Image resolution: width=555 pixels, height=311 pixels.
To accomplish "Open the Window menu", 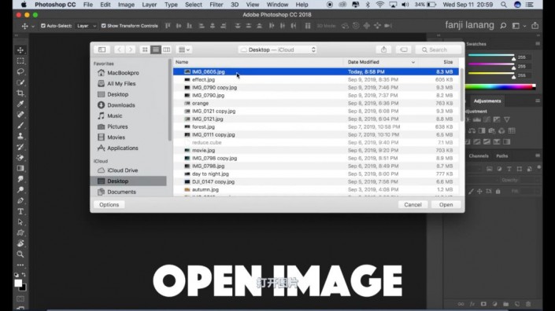I will point(277,5).
